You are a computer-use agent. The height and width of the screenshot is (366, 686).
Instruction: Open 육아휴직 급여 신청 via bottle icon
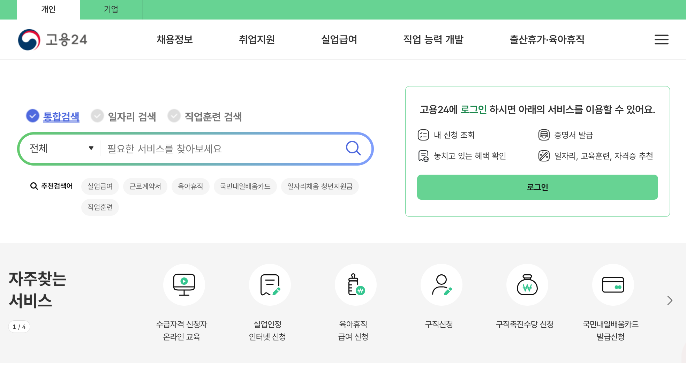(x=355, y=285)
